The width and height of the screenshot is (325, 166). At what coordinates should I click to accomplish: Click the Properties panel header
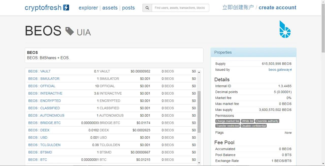coord(253,52)
